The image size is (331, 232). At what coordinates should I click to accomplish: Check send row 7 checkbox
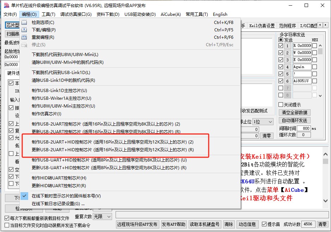pyautogui.click(x=281, y=88)
